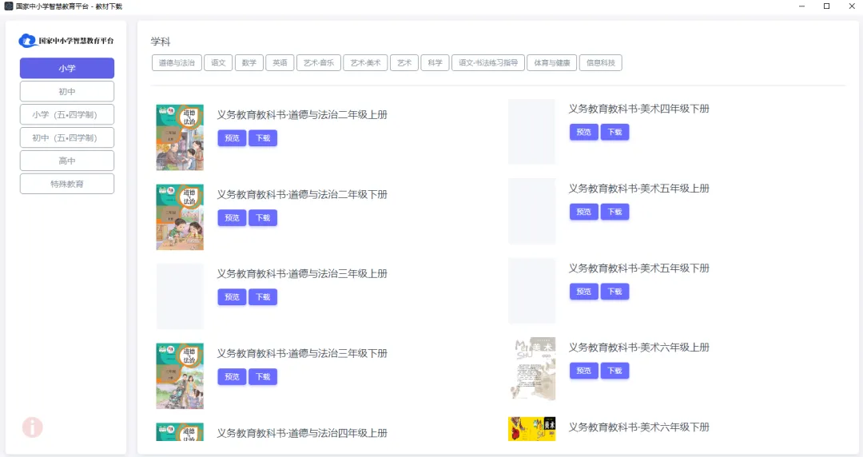863x457 pixels.
Task: Filter by subject 语文
Action: 218,63
